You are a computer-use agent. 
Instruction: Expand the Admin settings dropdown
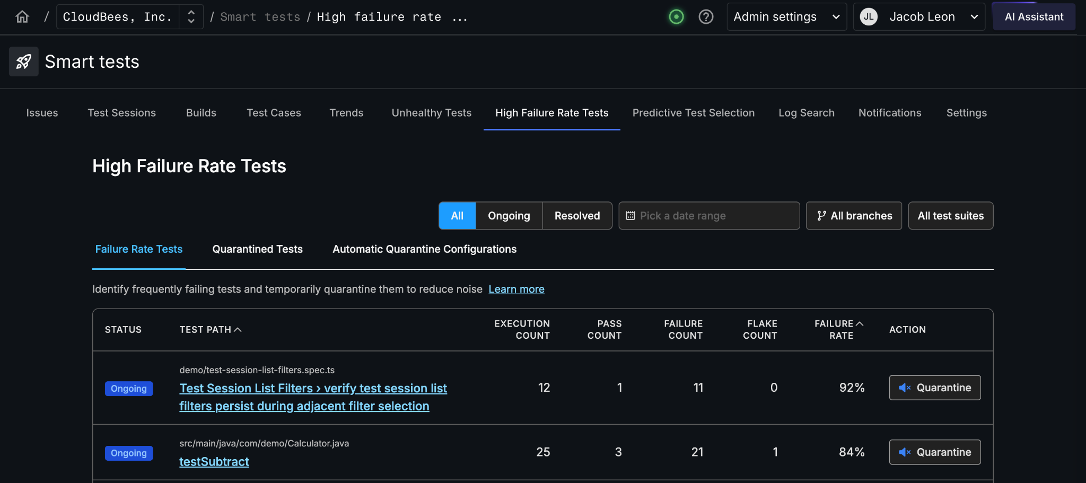click(787, 17)
